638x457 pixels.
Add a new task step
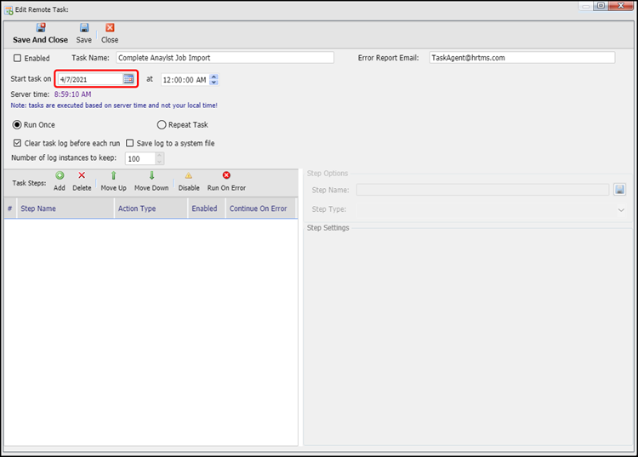[x=60, y=181]
